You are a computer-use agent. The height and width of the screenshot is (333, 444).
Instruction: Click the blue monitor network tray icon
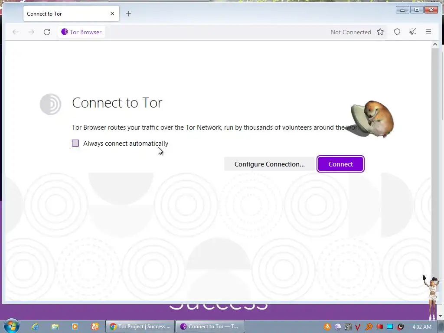(390, 327)
